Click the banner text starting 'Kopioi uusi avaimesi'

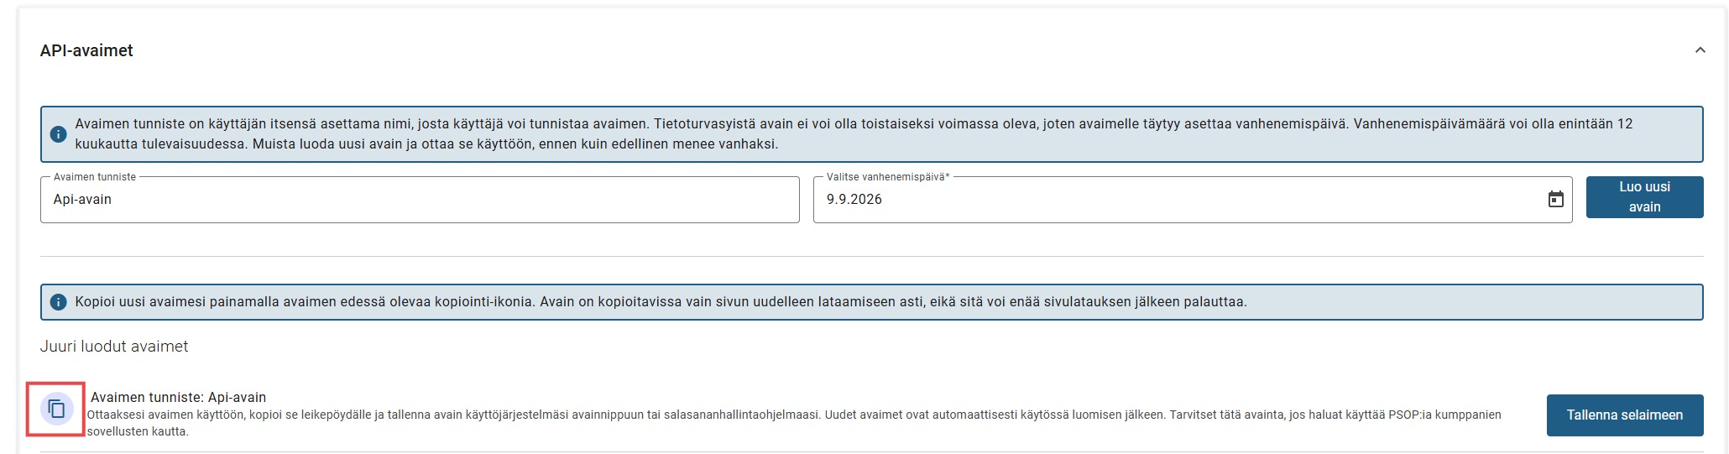[x=661, y=302]
